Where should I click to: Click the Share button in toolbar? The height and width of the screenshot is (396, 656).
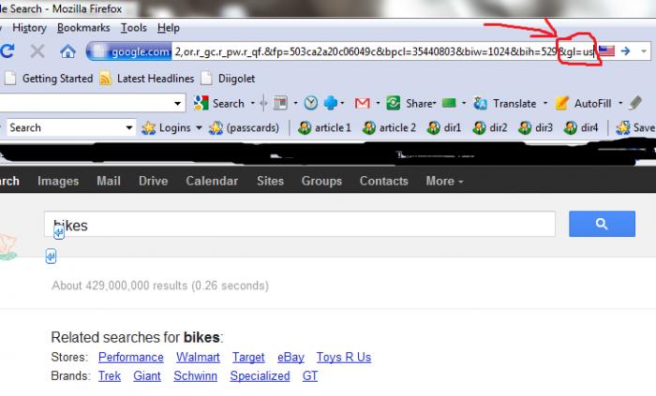coord(410,103)
